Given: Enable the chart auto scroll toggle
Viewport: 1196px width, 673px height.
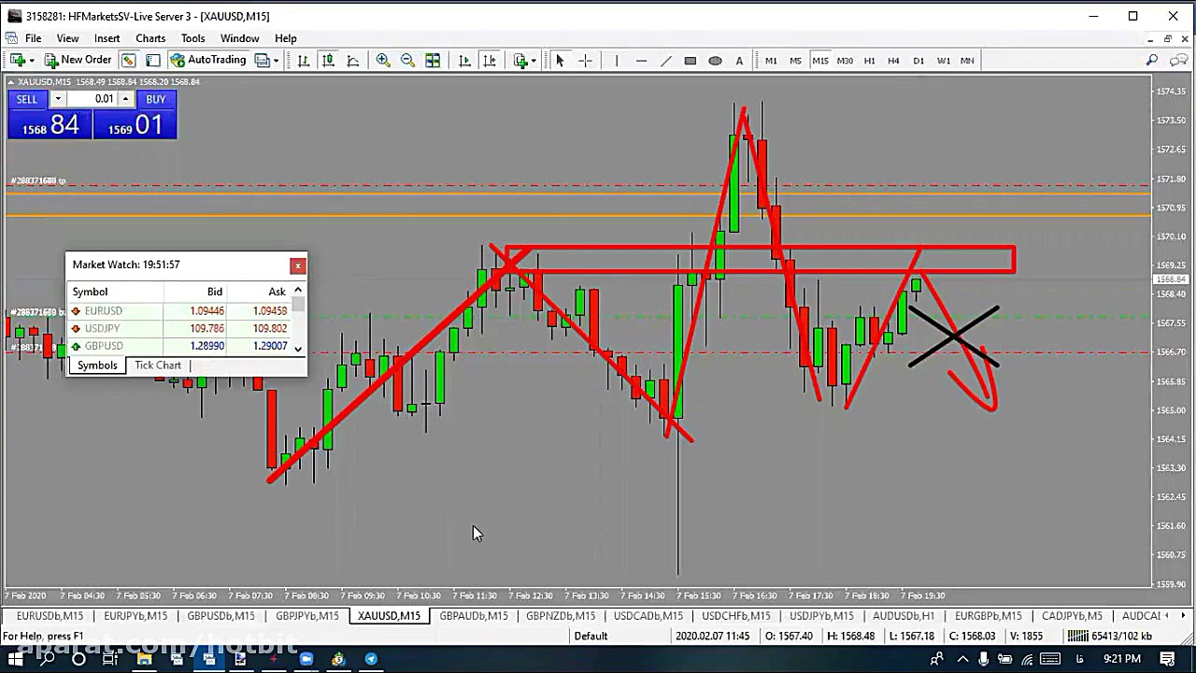Looking at the screenshot, I should tap(464, 61).
